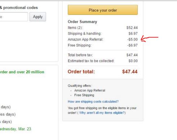
Task: Click the Free Shipping discount amount
Action: tap(133, 45)
